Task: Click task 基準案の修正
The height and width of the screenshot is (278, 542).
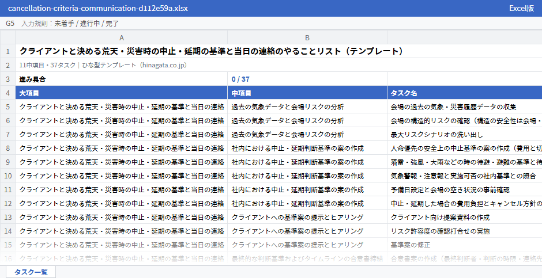Action: [465, 245]
